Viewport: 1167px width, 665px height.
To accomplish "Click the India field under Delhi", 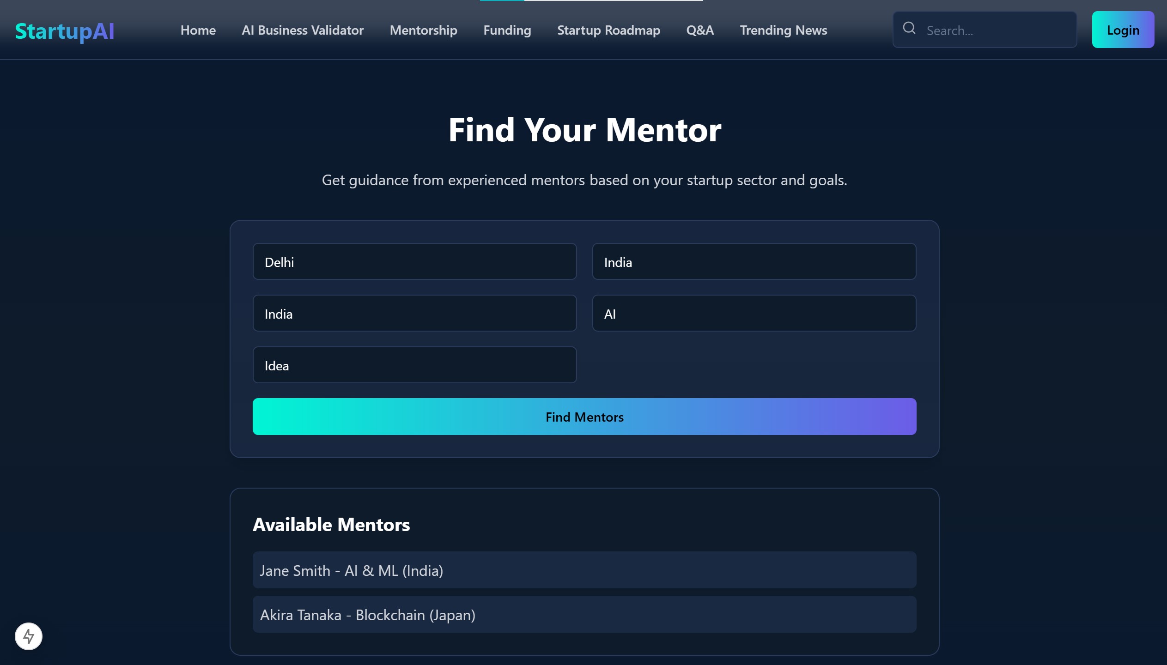I will (x=414, y=314).
